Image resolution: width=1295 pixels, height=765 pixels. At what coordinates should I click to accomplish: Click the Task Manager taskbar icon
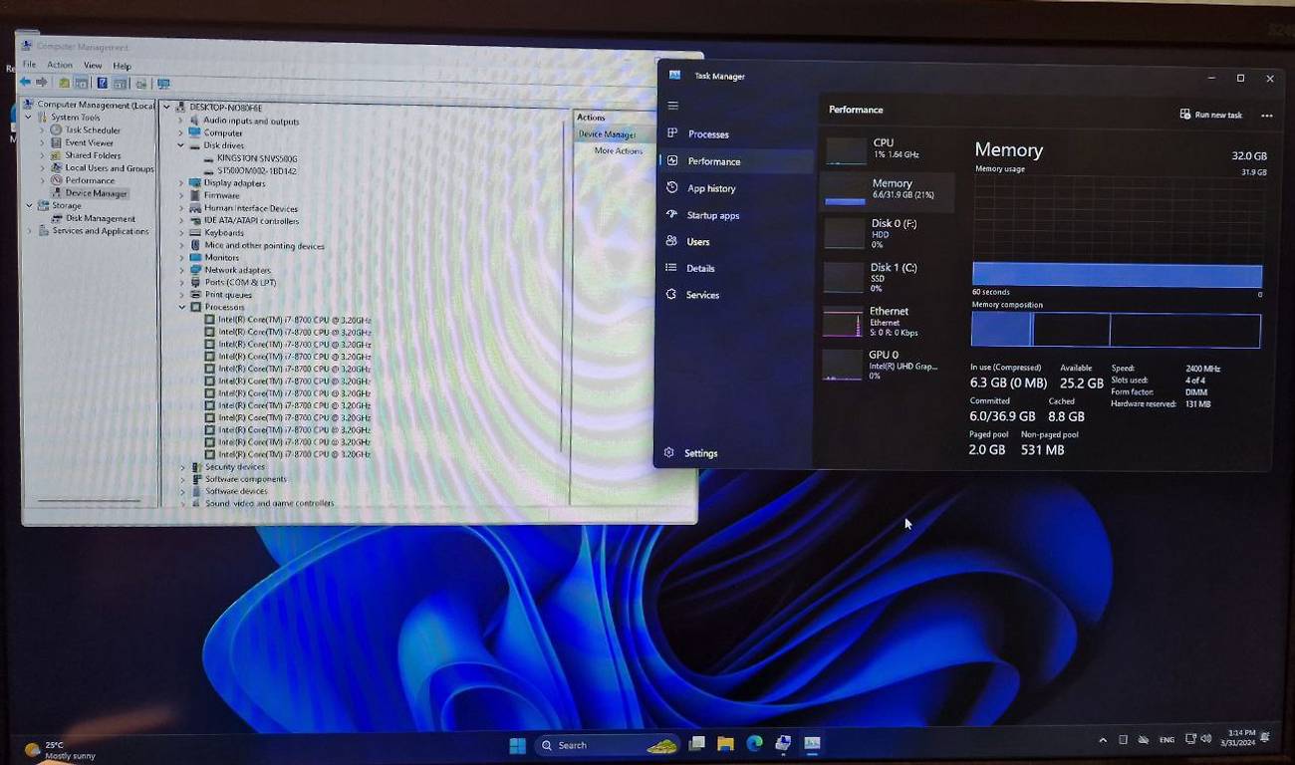click(812, 744)
